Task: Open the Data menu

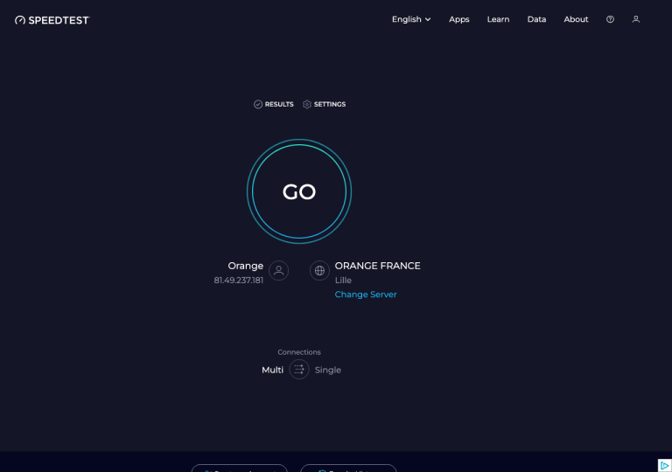Action: (x=536, y=19)
